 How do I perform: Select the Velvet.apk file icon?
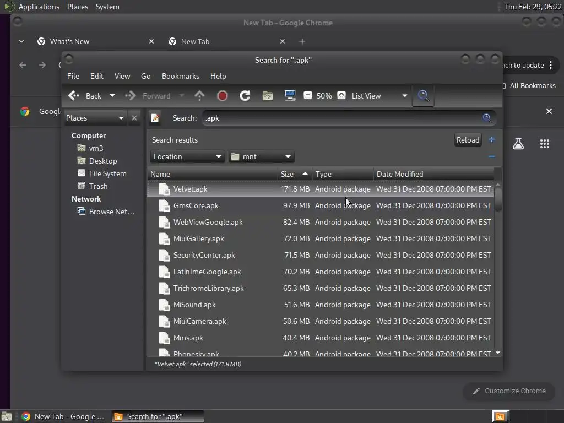point(164,189)
